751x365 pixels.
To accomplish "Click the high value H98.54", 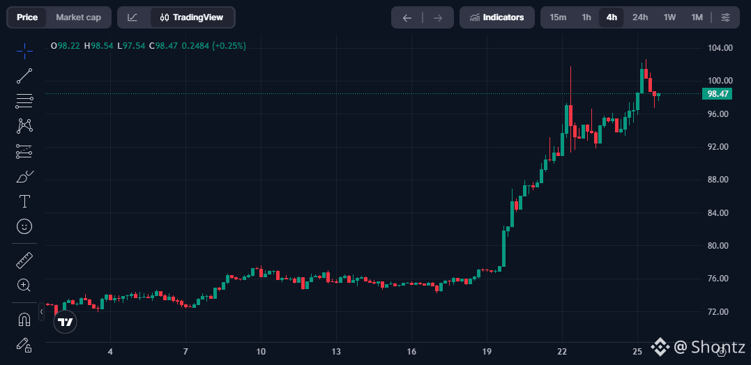I will 98,46.
